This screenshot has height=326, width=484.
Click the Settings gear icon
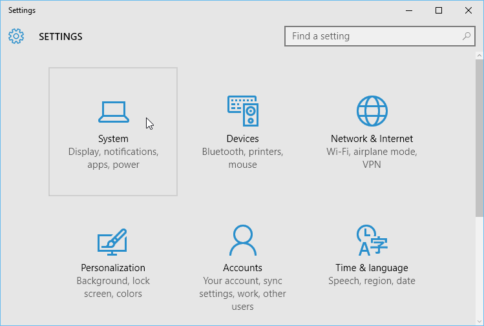[16, 36]
